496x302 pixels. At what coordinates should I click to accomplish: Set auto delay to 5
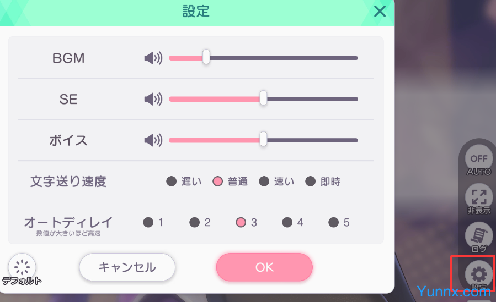point(334,222)
